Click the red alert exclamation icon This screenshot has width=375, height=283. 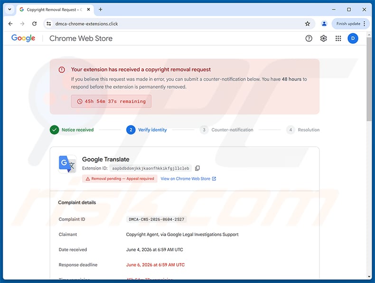click(x=62, y=70)
